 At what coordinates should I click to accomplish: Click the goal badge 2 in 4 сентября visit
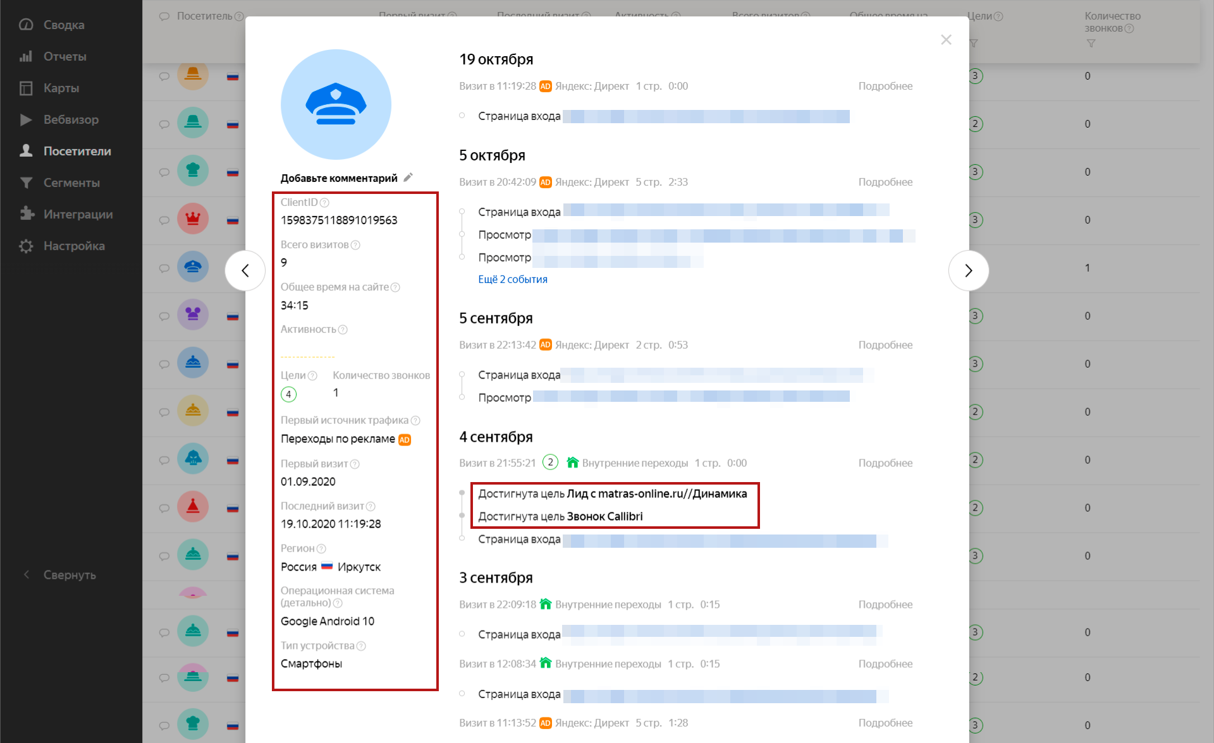click(x=550, y=462)
